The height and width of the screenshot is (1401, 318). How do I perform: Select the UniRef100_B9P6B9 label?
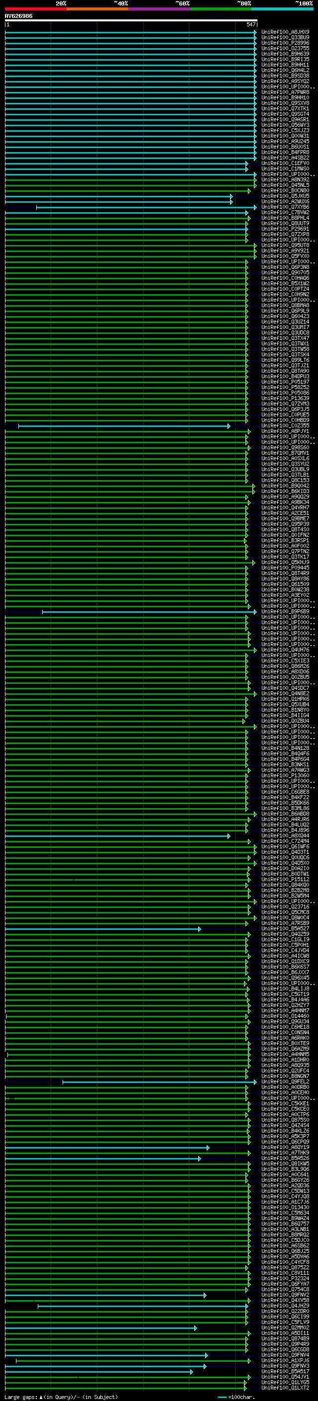(x=285, y=612)
